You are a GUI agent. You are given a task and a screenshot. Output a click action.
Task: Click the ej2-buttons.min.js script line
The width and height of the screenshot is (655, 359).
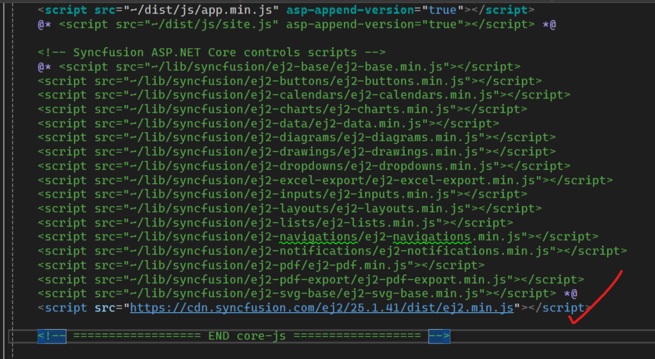click(x=290, y=81)
